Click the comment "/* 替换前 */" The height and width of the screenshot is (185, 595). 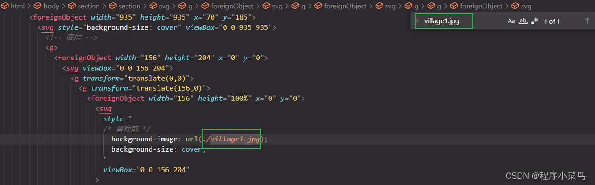click(127, 129)
